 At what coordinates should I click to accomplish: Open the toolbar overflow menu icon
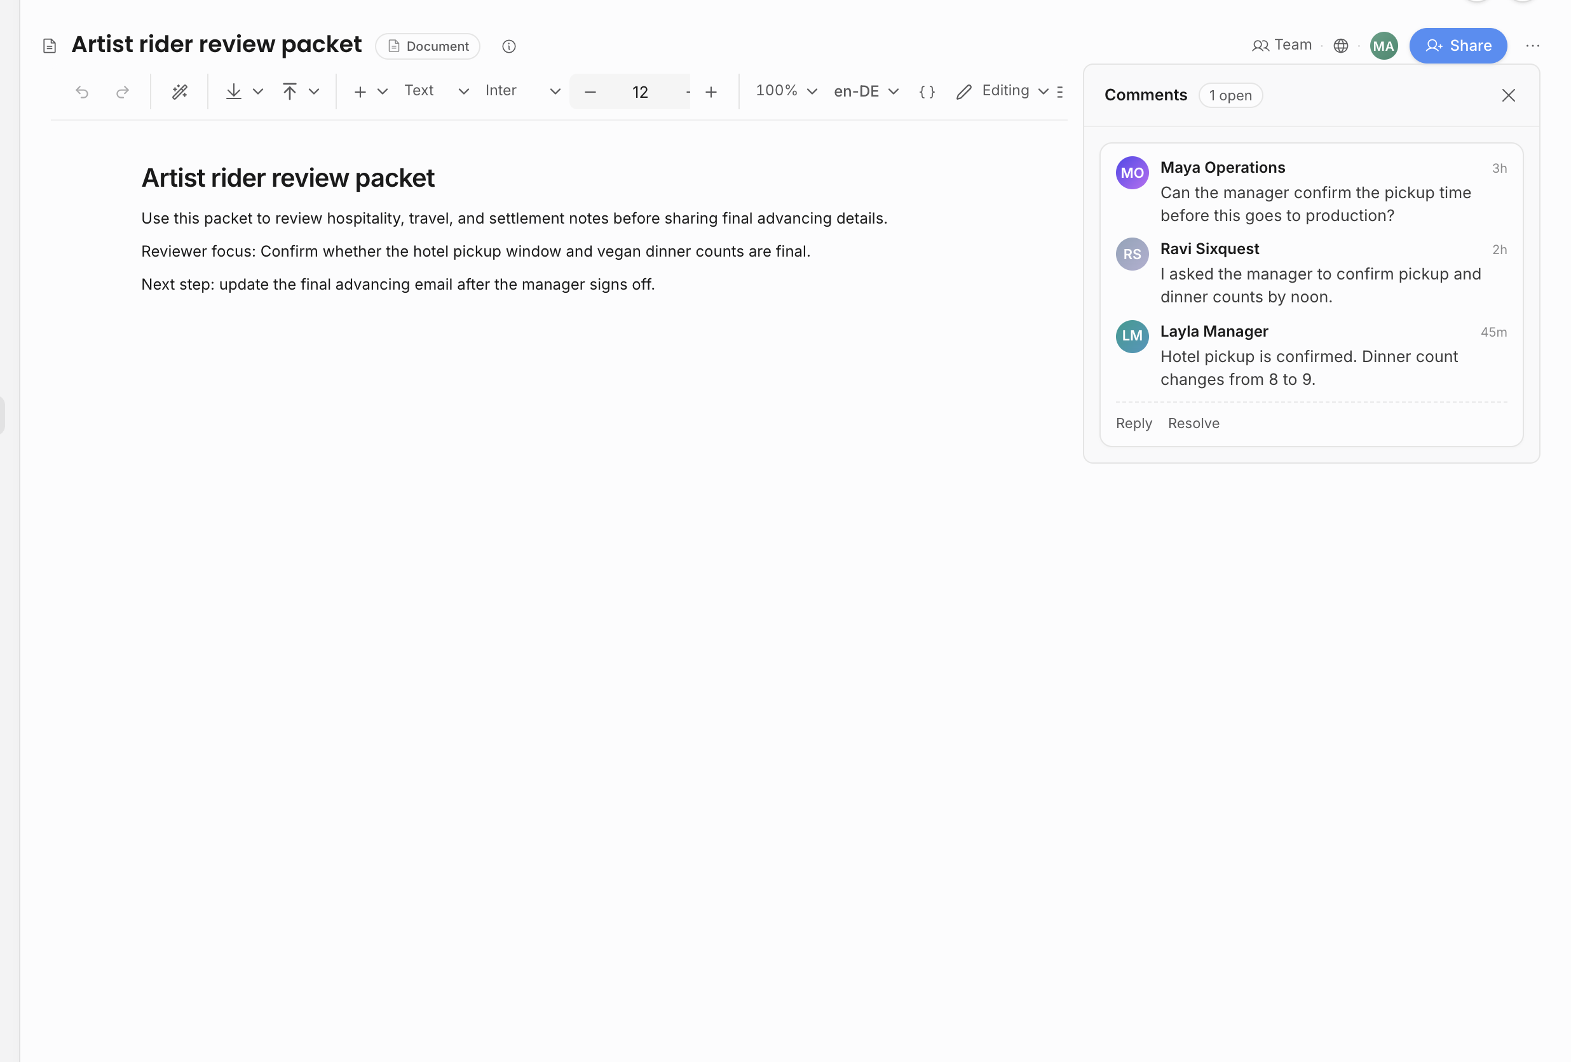coord(1060,92)
